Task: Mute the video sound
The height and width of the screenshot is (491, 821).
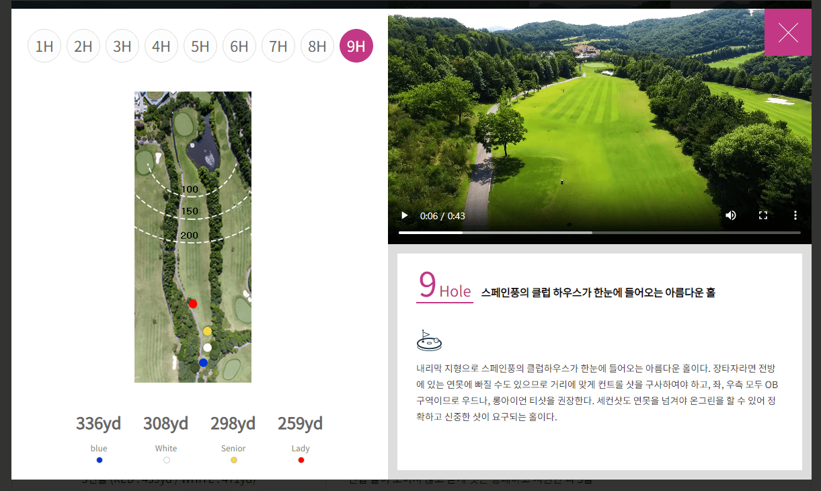Action: (730, 215)
